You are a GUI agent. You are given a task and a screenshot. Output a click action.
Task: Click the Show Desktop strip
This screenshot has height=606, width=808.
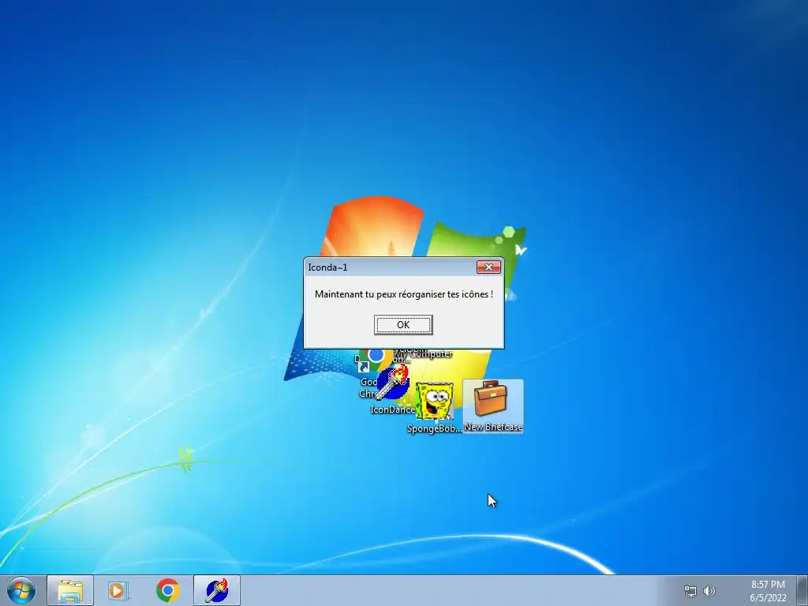[802, 590]
